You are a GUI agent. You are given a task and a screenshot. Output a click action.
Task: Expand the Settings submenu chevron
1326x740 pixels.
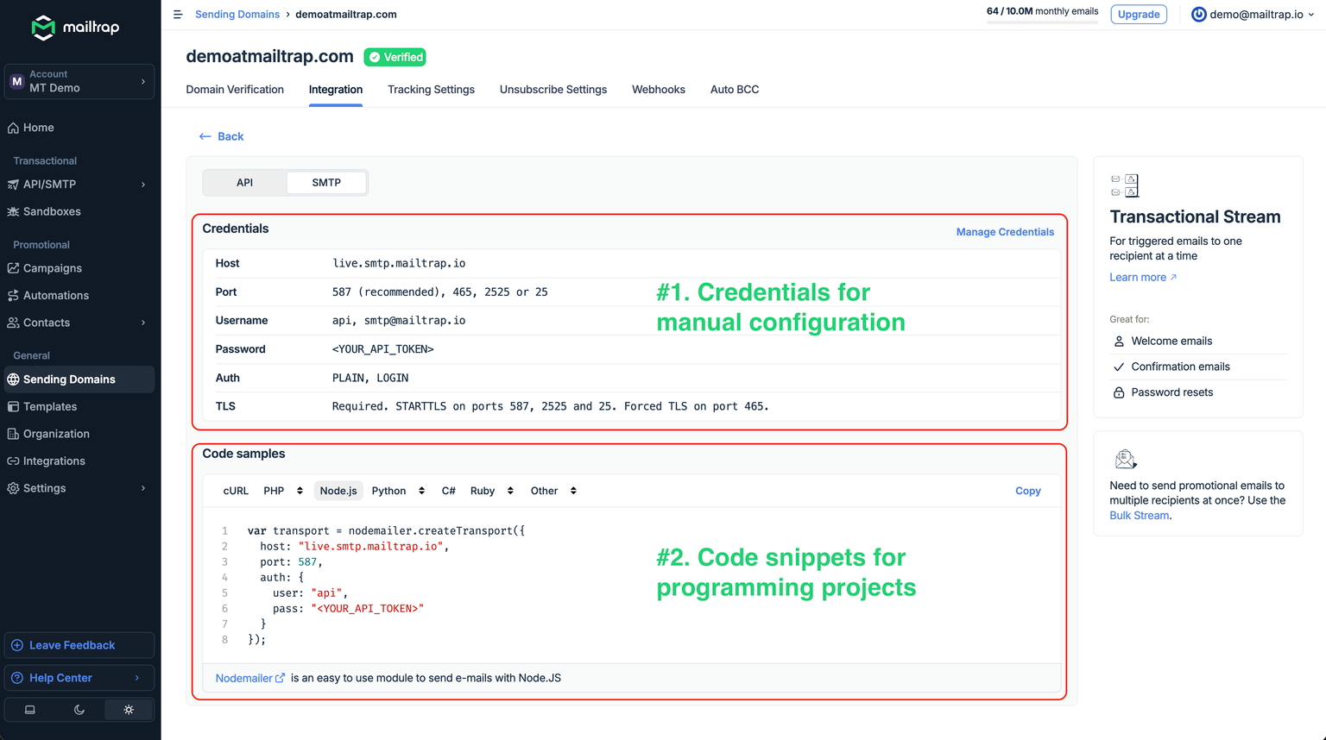click(143, 488)
